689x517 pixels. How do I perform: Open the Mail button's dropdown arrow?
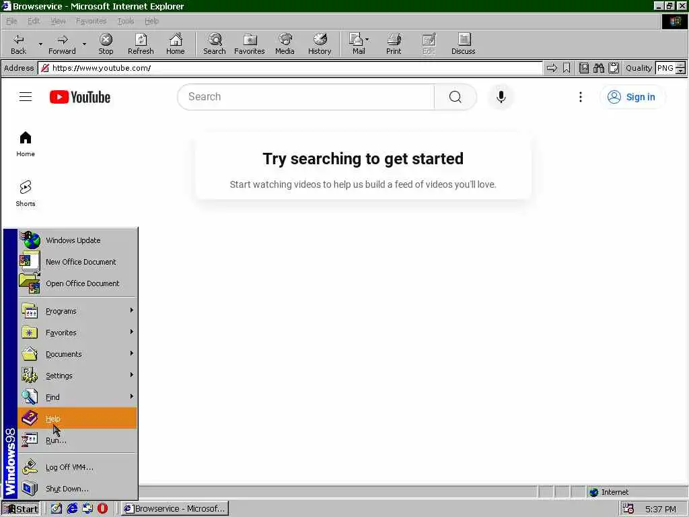pyautogui.click(x=367, y=40)
